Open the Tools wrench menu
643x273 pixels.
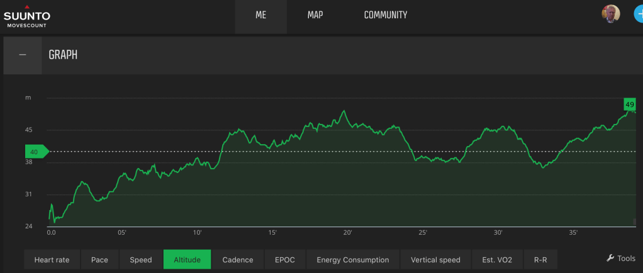point(621,259)
